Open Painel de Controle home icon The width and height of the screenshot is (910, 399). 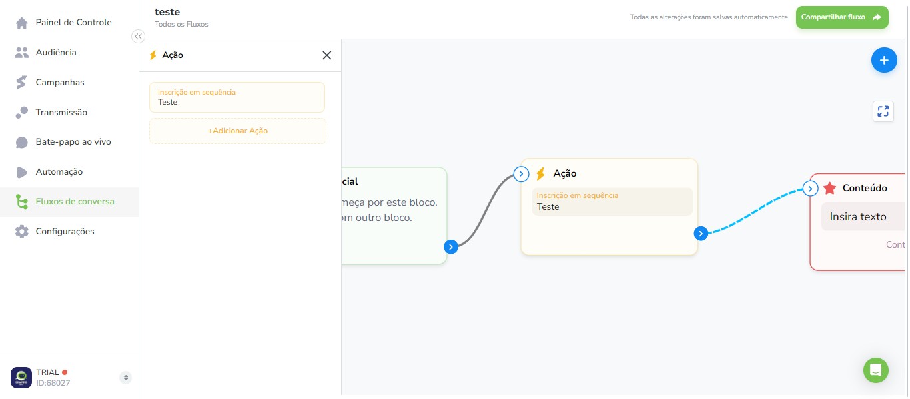22,23
